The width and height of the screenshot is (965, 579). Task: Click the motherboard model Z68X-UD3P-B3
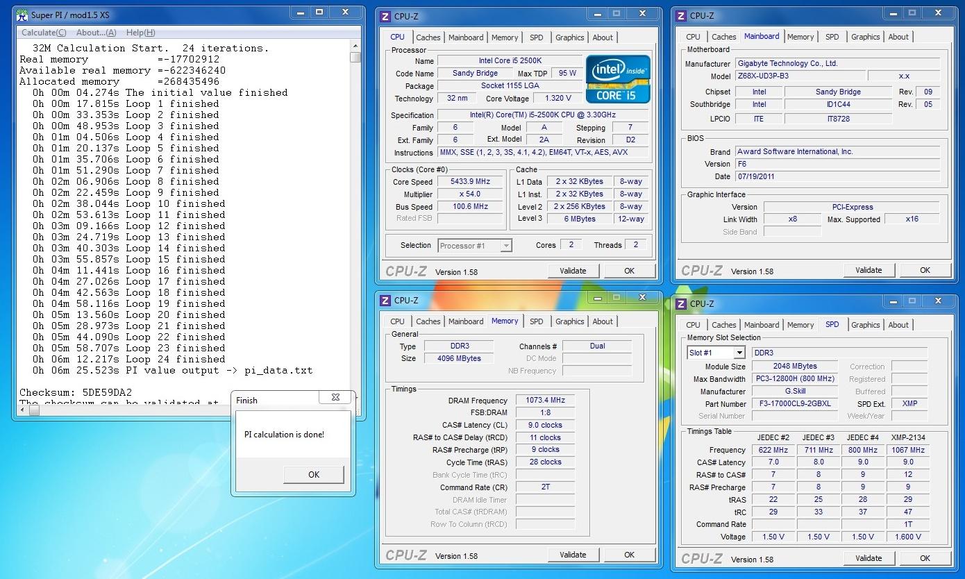coord(800,76)
